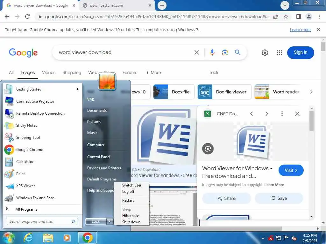This screenshot has height=244, width=326.
Task: Open Google search settings gear
Action: pos(265,53)
